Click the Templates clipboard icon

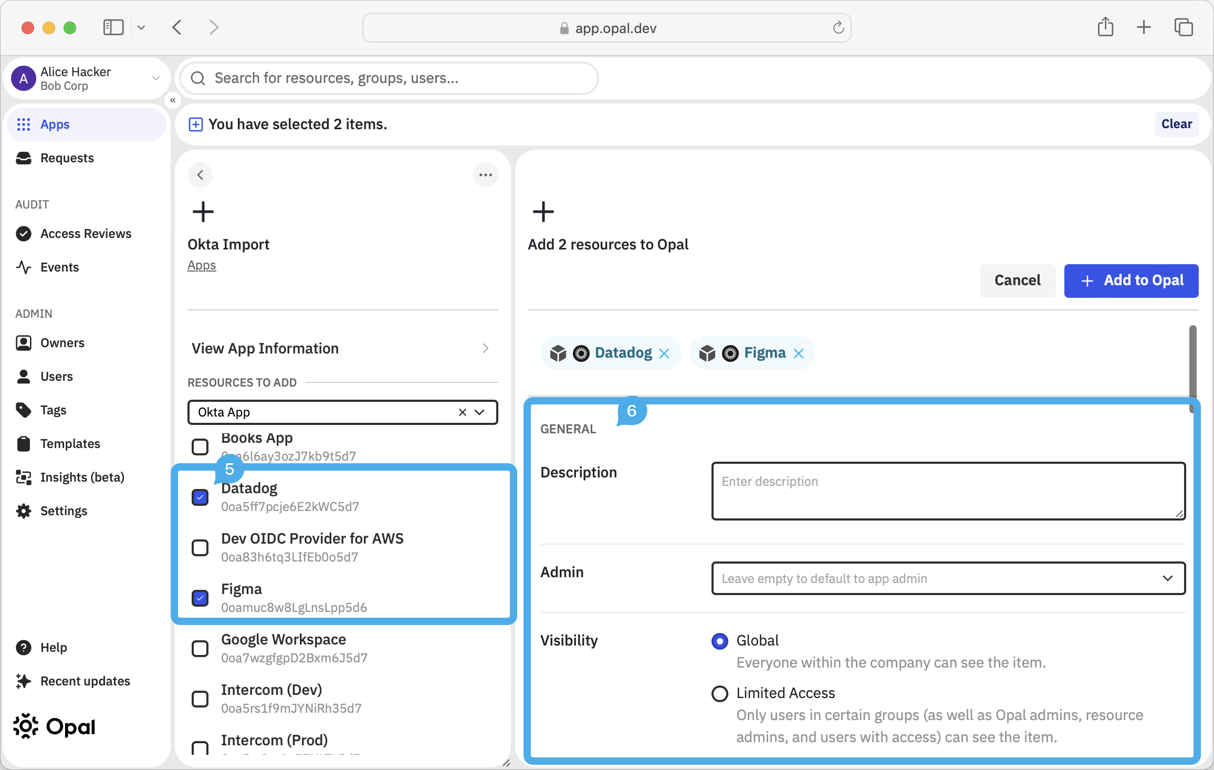point(24,444)
